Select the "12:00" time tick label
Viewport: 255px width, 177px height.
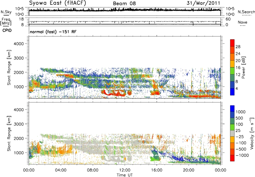point(125,170)
